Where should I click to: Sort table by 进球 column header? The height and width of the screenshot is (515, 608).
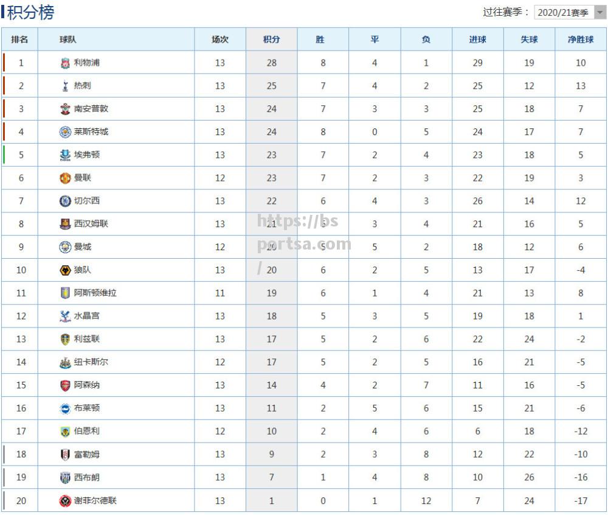tap(477, 39)
